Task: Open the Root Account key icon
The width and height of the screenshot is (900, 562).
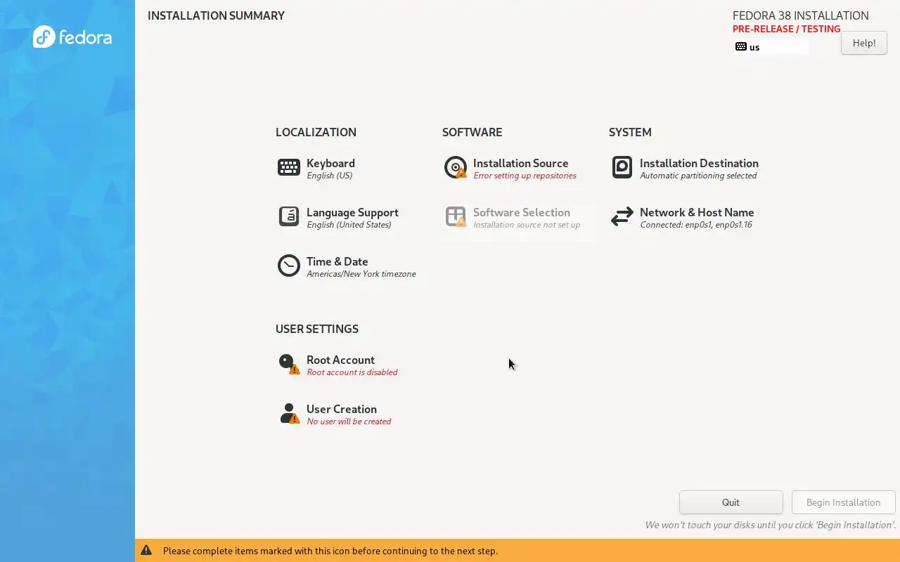Action: [289, 364]
